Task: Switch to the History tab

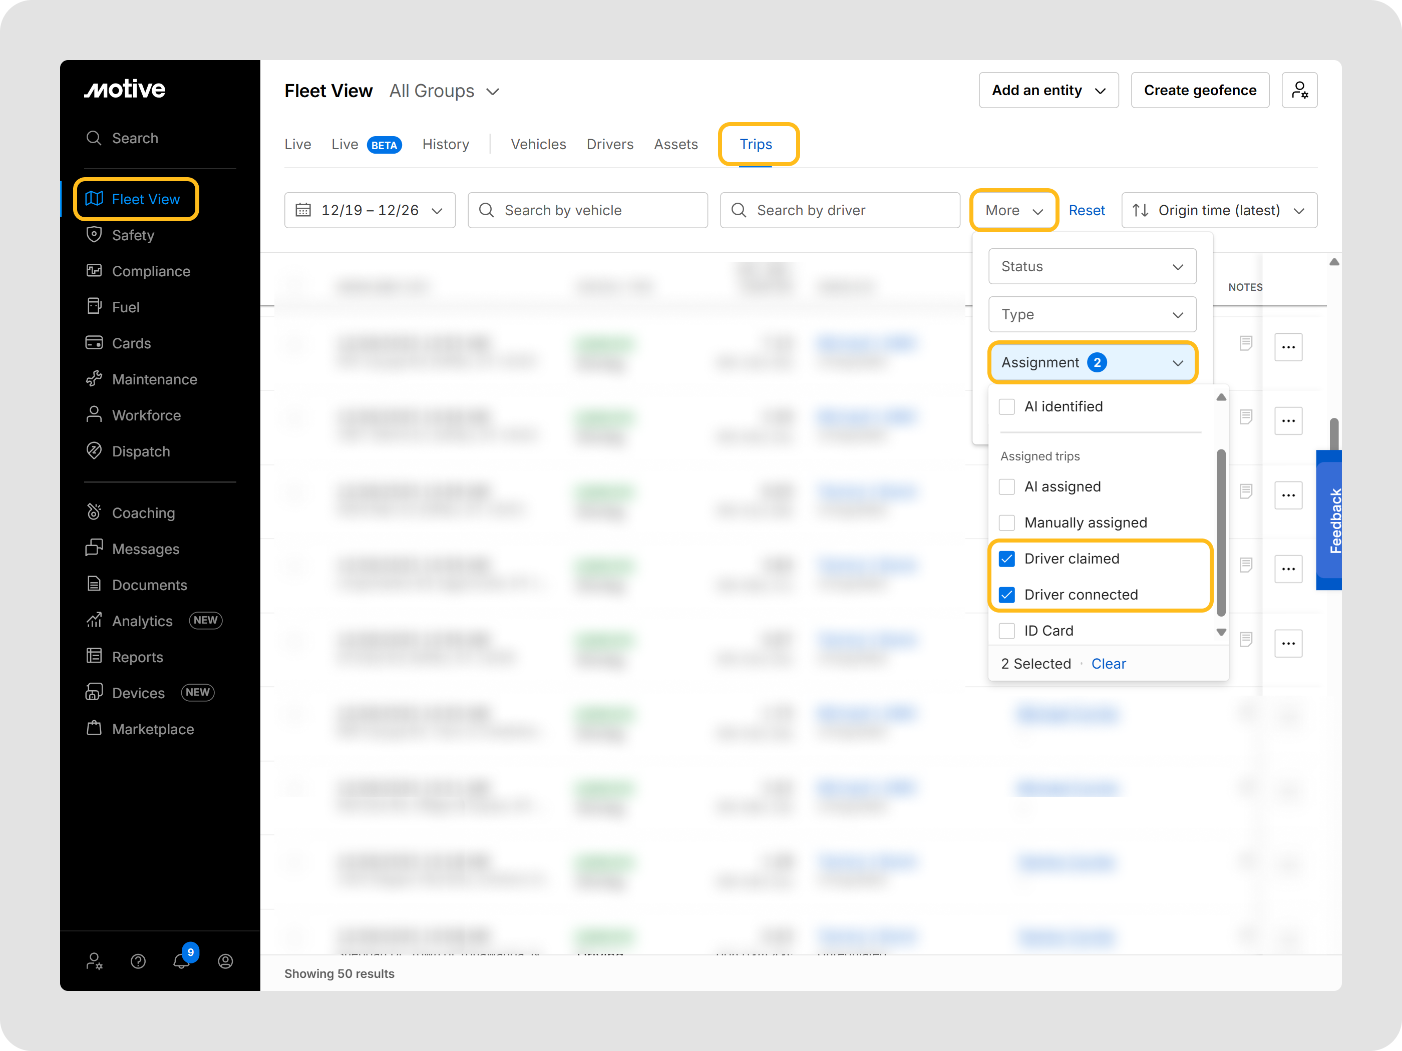Action: (x=446, y=145)
